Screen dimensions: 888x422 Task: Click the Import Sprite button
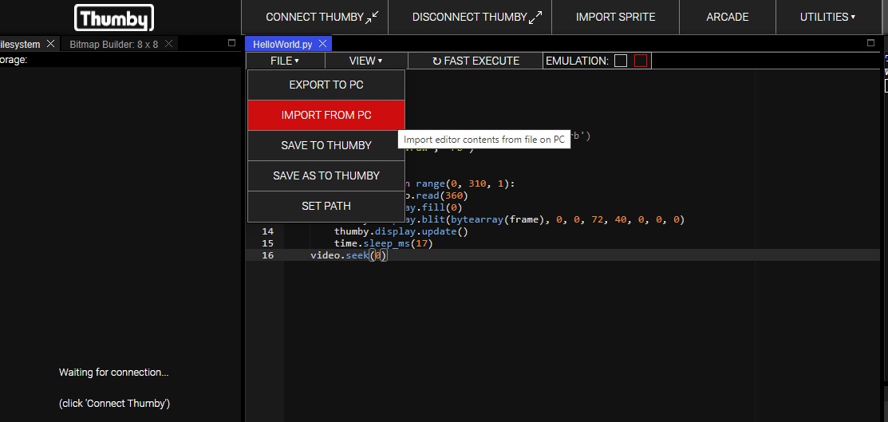(x=615, y=17)
